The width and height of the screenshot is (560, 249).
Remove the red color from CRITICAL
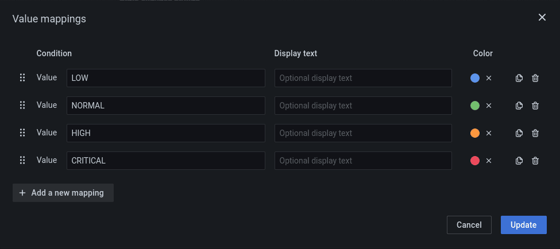(489, 161)
